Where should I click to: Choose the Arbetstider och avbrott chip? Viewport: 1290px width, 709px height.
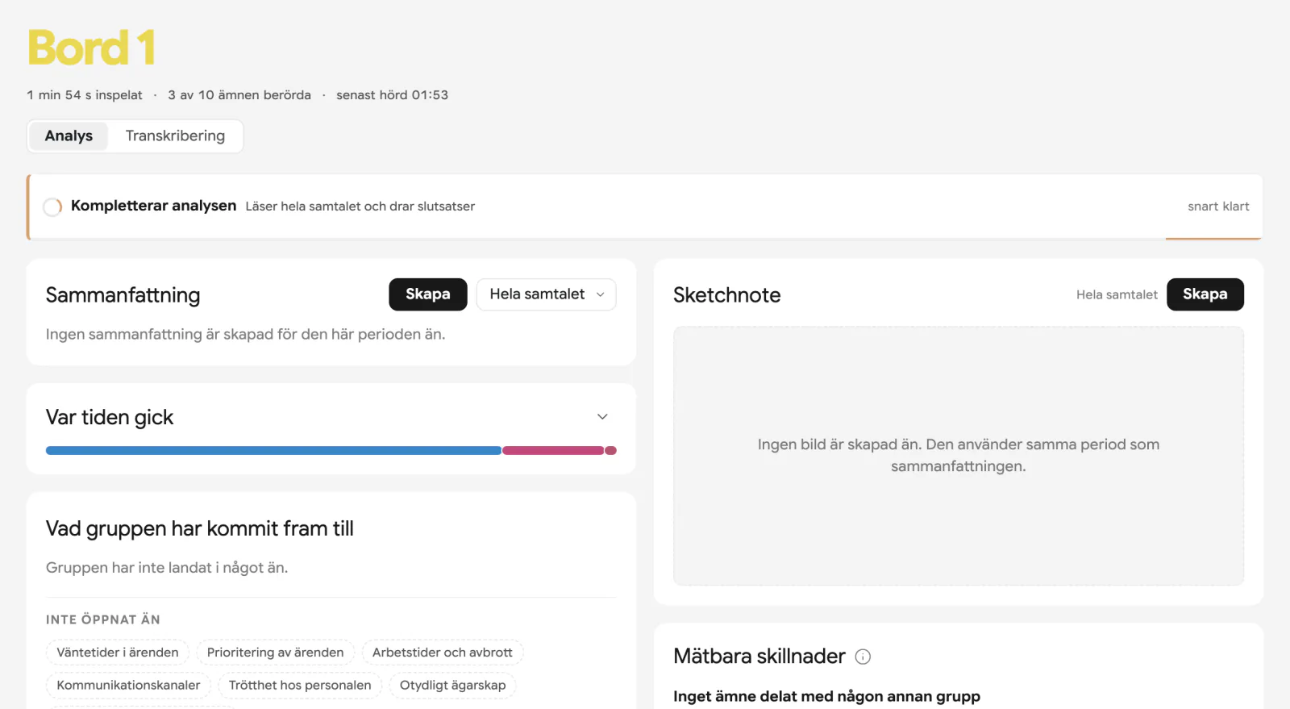coord(443,653)
